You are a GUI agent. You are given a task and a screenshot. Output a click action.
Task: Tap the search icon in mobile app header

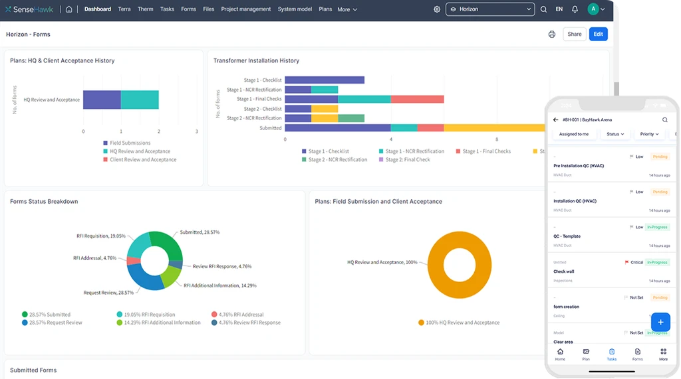point(664,120)
